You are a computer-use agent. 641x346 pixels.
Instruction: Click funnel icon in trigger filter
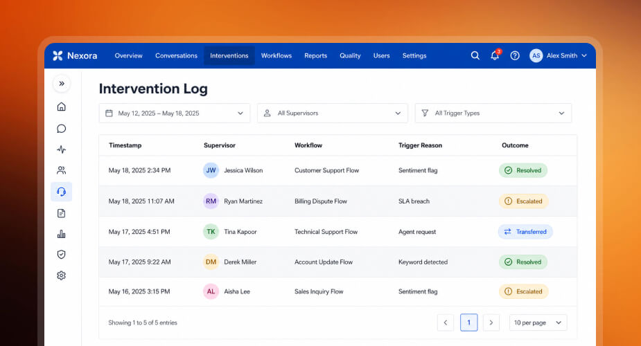click(x=425, y=113)
